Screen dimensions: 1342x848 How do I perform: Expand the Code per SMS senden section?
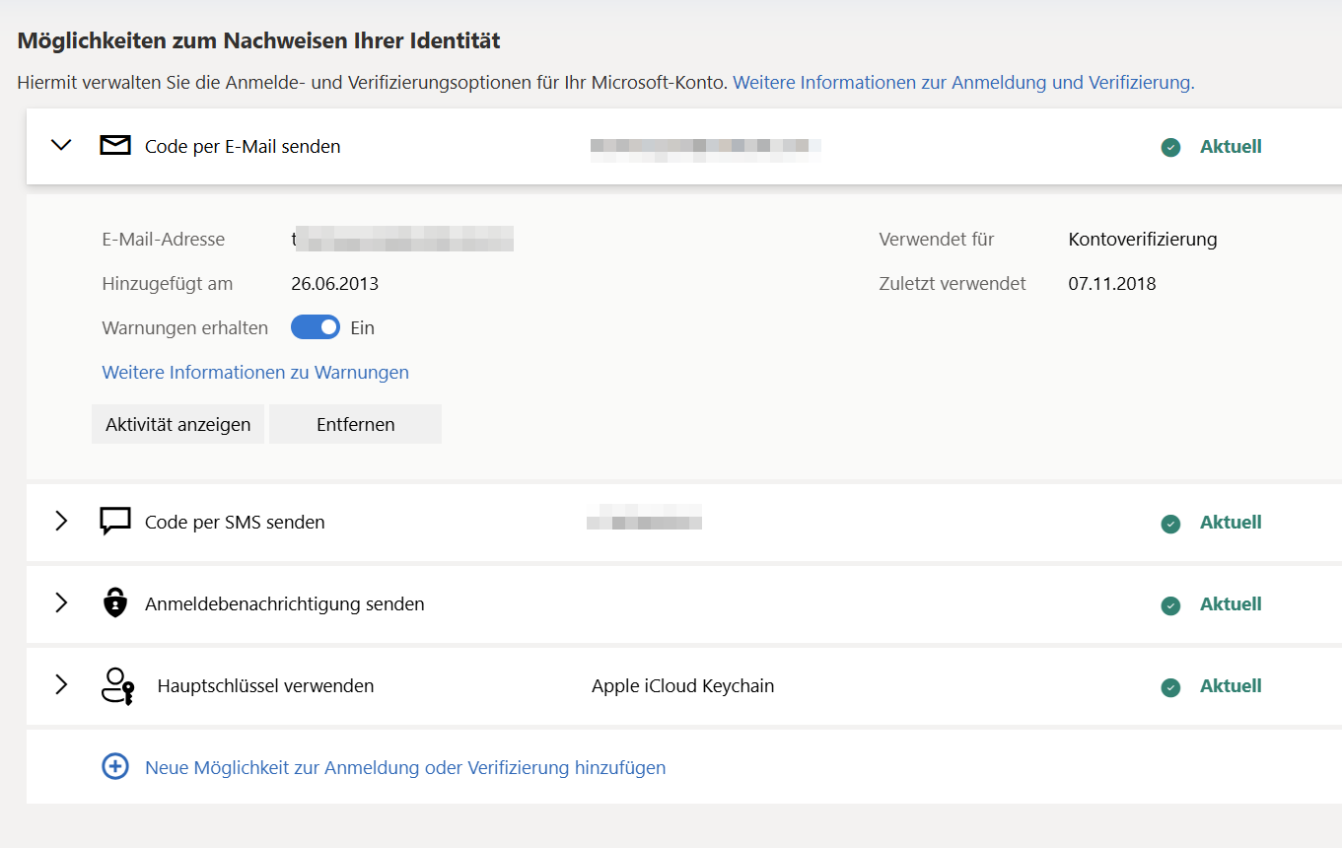pyautogui.click(x=61, y=522)
